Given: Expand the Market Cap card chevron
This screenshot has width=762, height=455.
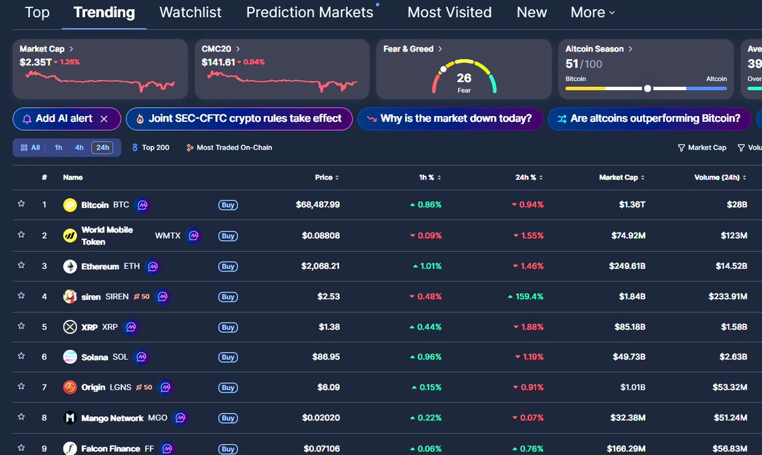Looking at the screenshot, I should coord(71,49).
